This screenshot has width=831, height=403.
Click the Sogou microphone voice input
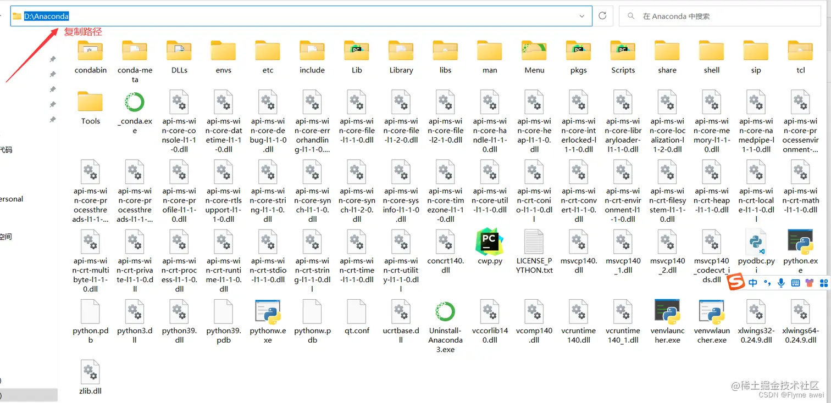click(781, 283)
